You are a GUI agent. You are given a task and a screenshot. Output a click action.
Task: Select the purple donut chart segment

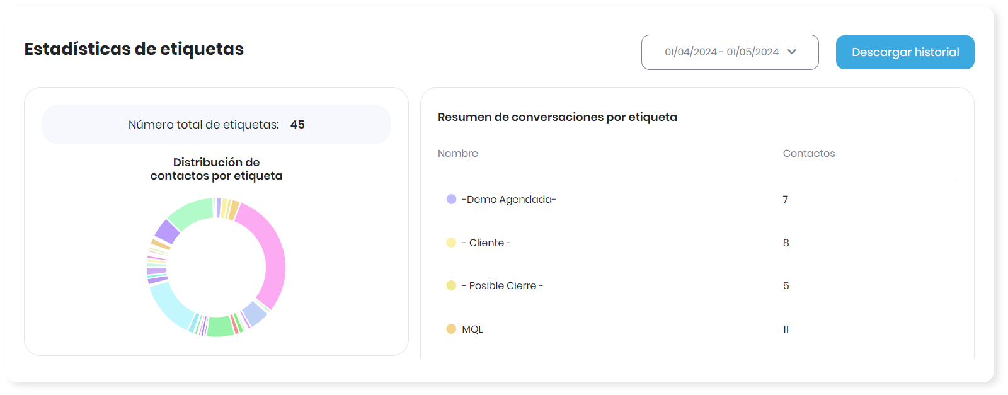(167, 232)
